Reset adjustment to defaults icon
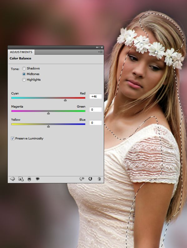Image resolution: width=187 pixels, height=248 pixels. point(90,179)
